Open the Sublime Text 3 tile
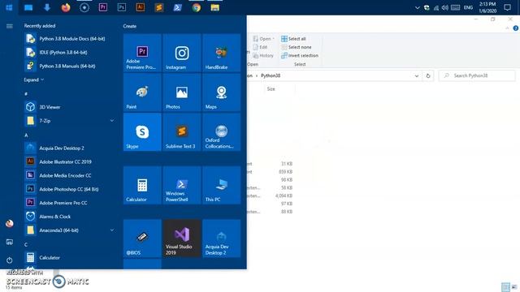The width and height of the screenshot is (520, 292). (x=182, y=132)
